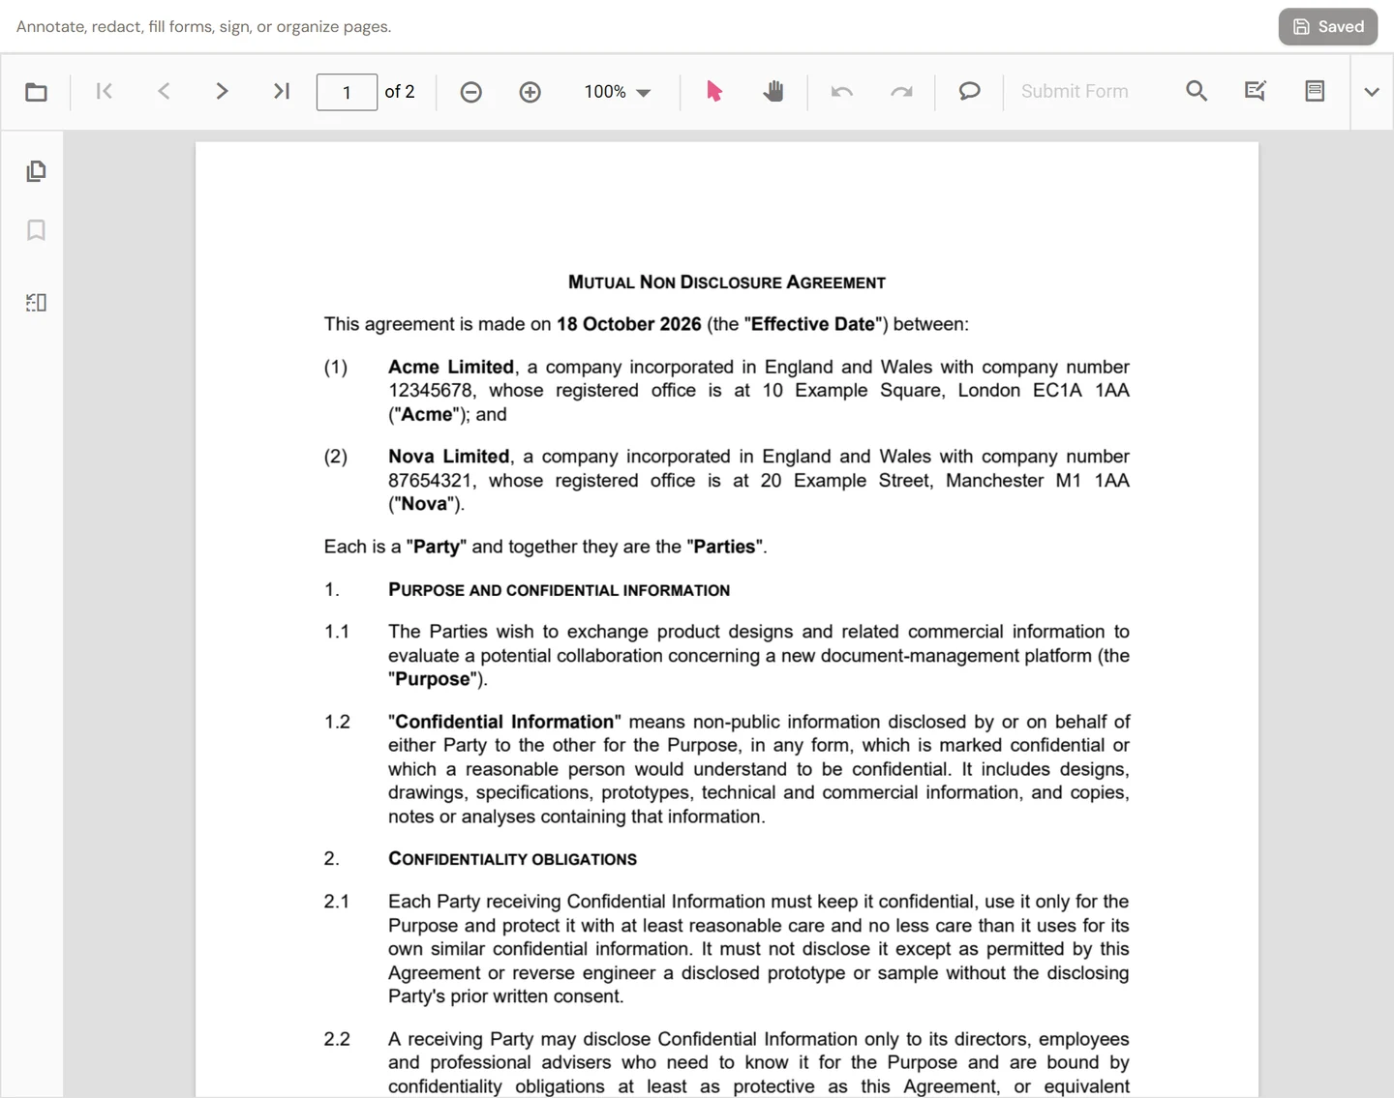Click the document title heading text
This screenshot has height=1098, width=1394.
click(727, 282)
